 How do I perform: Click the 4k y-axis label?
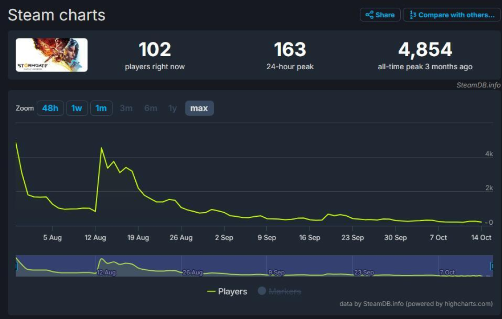tap(489, 154)
